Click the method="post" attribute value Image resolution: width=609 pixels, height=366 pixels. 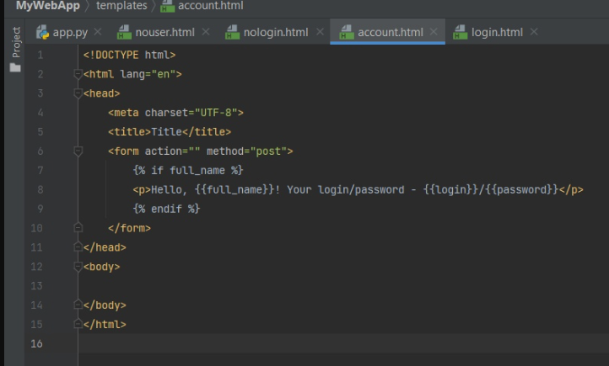click(x=268, y=151)
